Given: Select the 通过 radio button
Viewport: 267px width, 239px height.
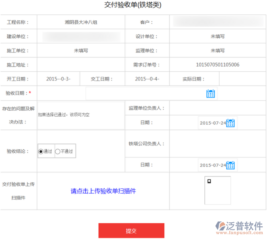Looking at the screenshot, I should point(41,151).
